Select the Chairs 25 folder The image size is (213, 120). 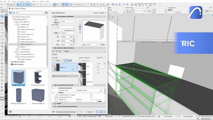pos(22,32)
